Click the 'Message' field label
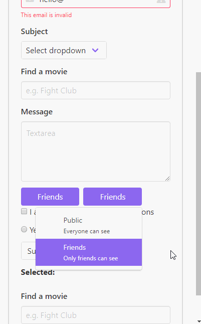 [x=37, y=112]
